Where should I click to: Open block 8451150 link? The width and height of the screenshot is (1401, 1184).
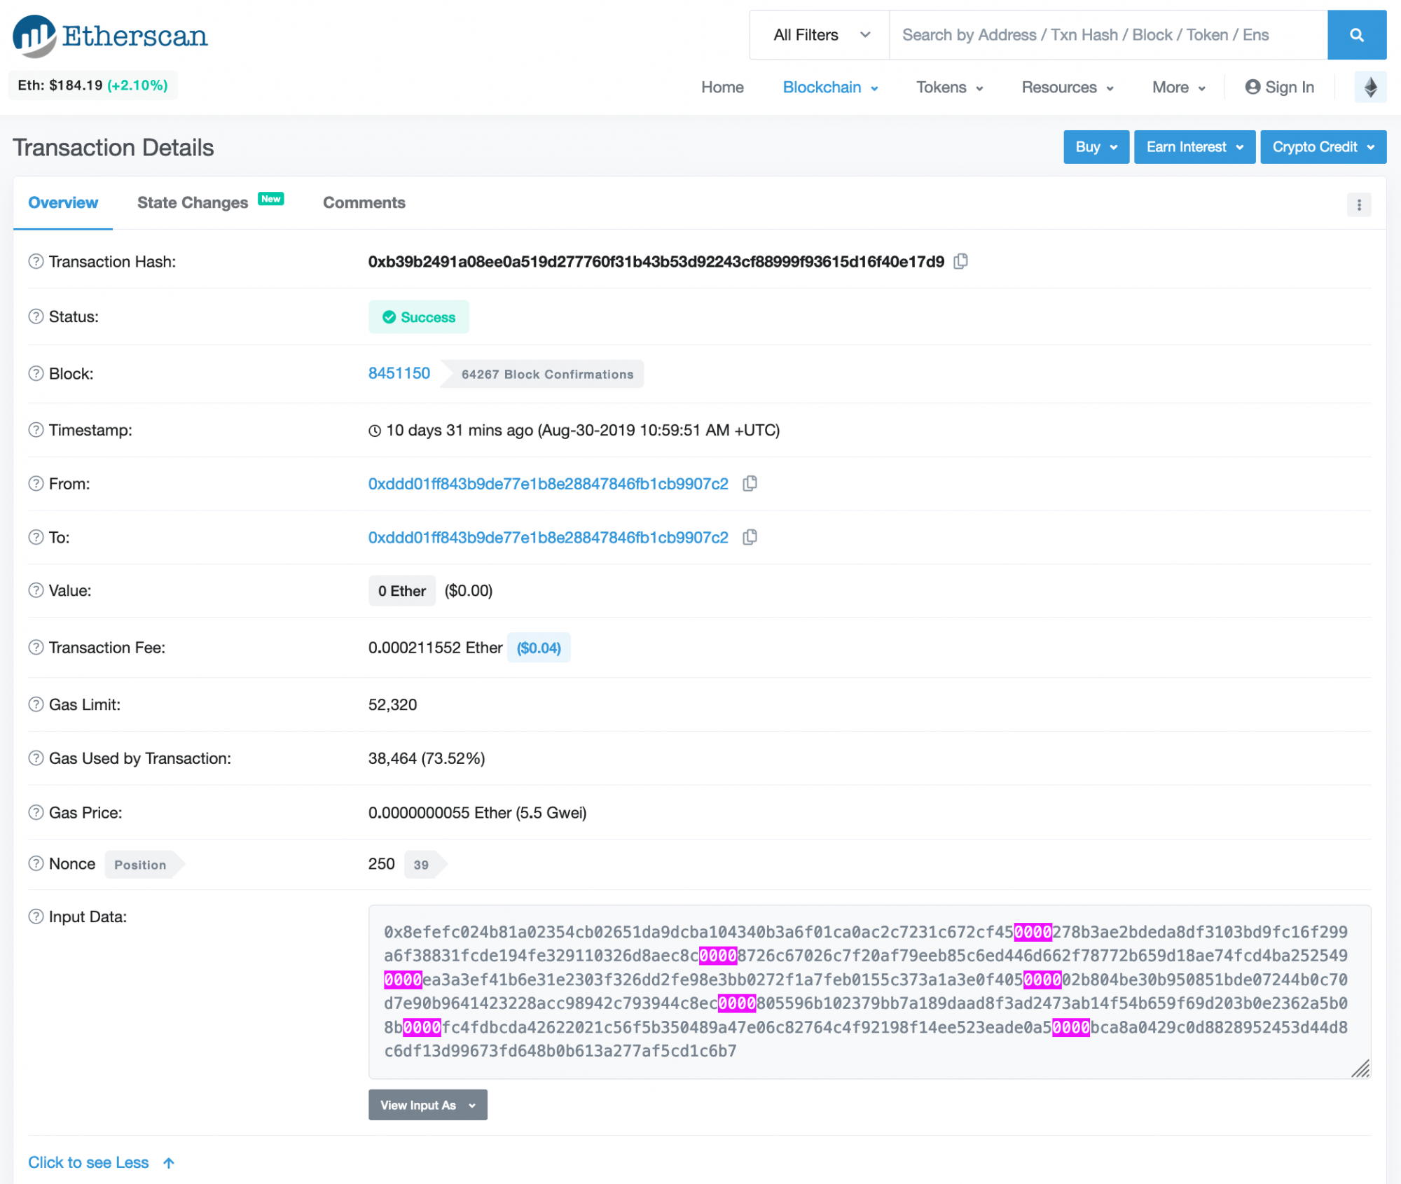(x=399, y=373)
